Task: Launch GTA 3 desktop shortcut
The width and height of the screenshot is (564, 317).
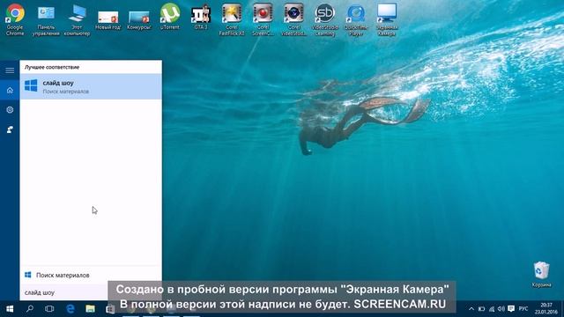Action: click(201, 18)
